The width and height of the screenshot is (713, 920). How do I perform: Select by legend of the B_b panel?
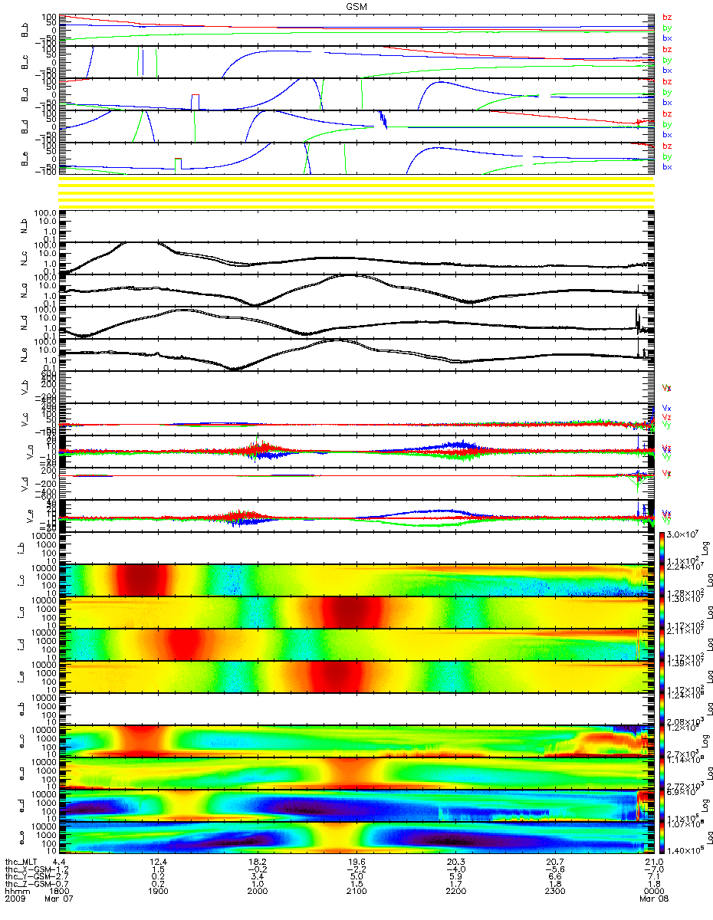666,28
